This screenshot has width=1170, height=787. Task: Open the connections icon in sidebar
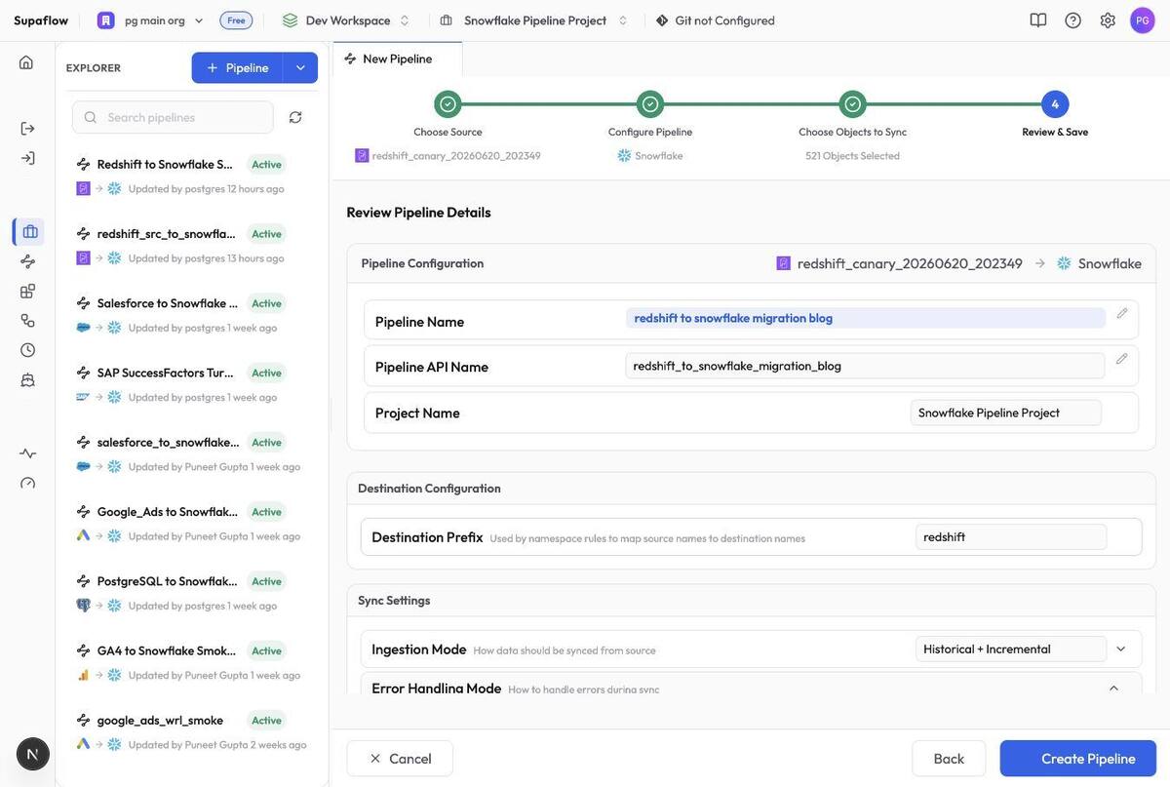tap(27, 320)
